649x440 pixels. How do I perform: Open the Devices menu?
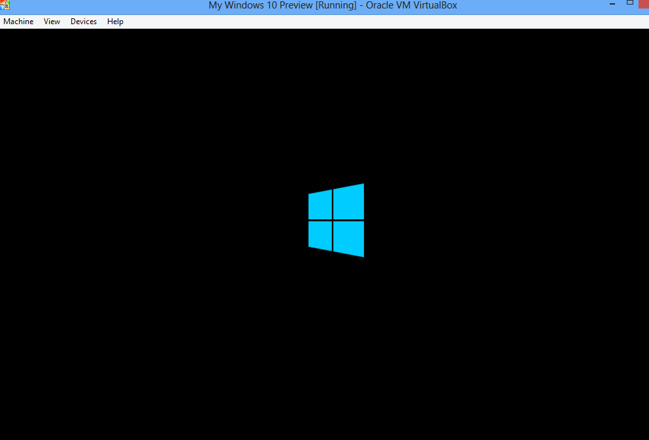pyautogui.click(x=84, y=22)
